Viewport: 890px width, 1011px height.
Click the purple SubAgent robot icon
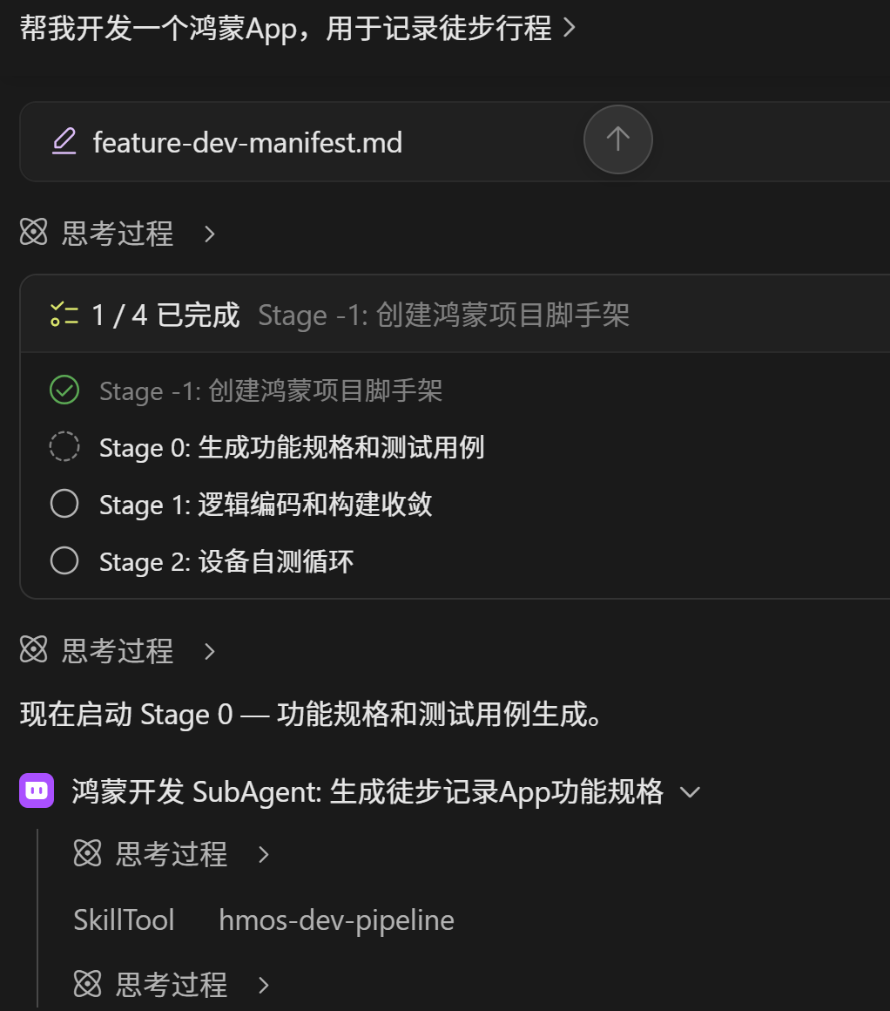pos(37,790)
